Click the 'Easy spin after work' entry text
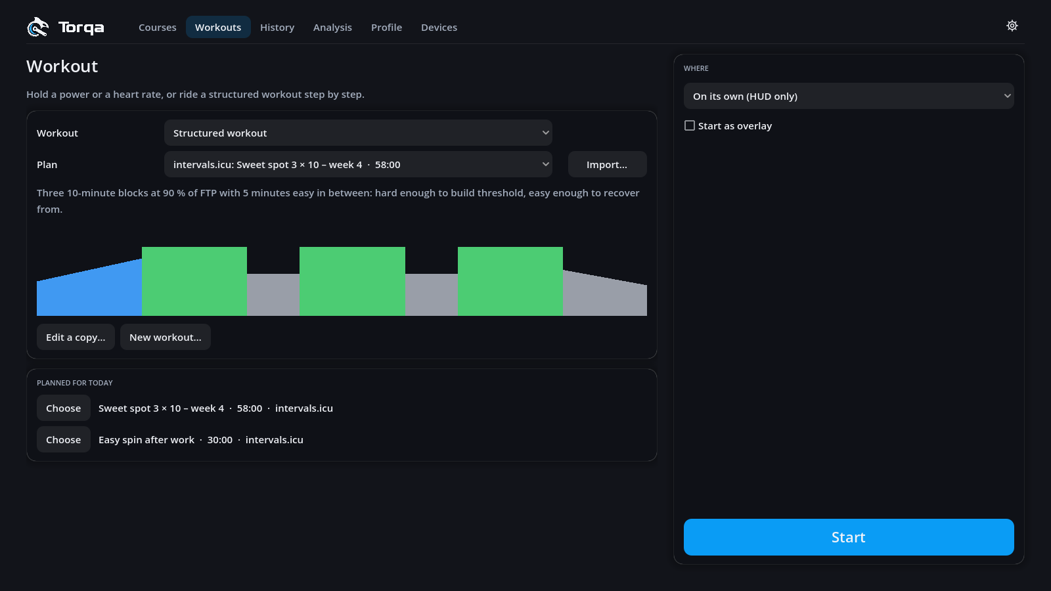The height and width of the screenshot is (591, 1051). 146,439
